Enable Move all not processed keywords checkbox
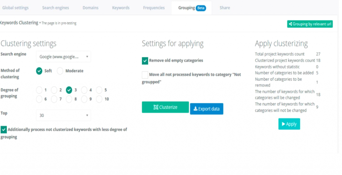 [x=145, y=75]
